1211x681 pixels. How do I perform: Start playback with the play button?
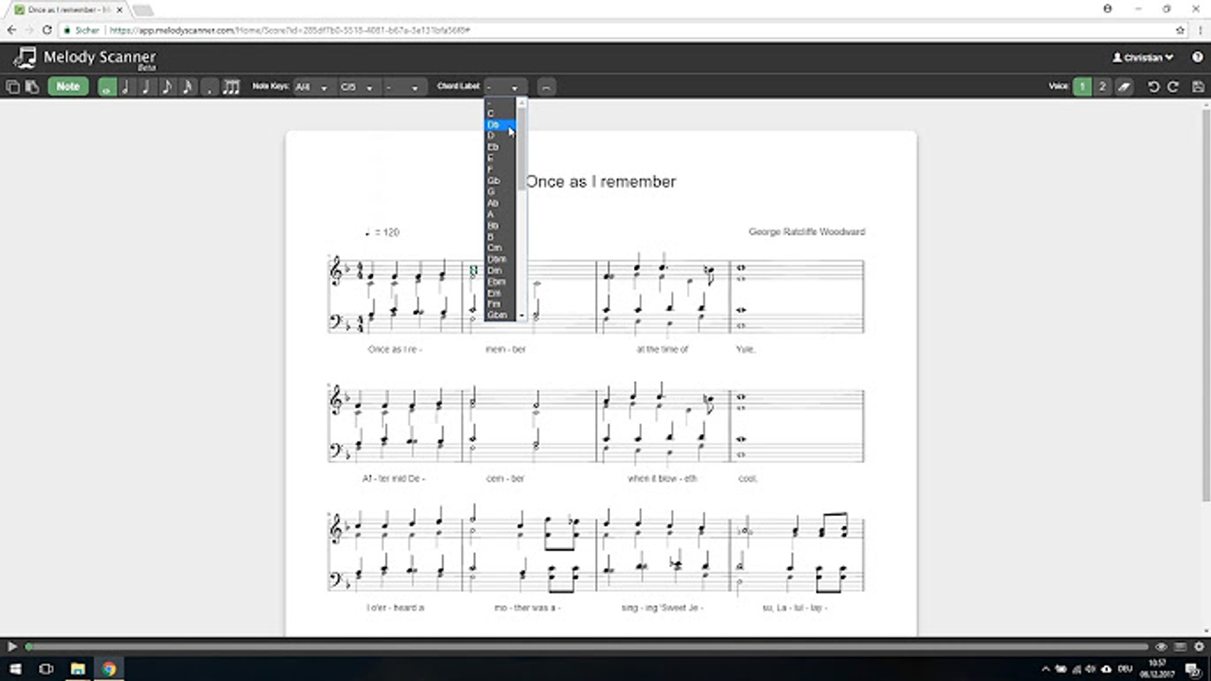[12, 646]
